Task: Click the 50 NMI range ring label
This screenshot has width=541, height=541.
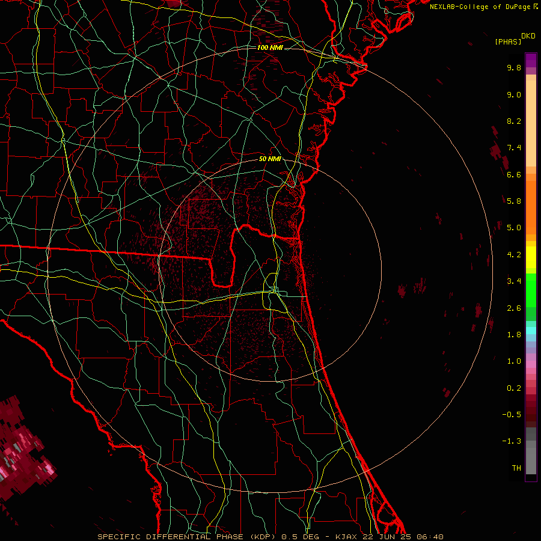Action: tap(270, 159)
